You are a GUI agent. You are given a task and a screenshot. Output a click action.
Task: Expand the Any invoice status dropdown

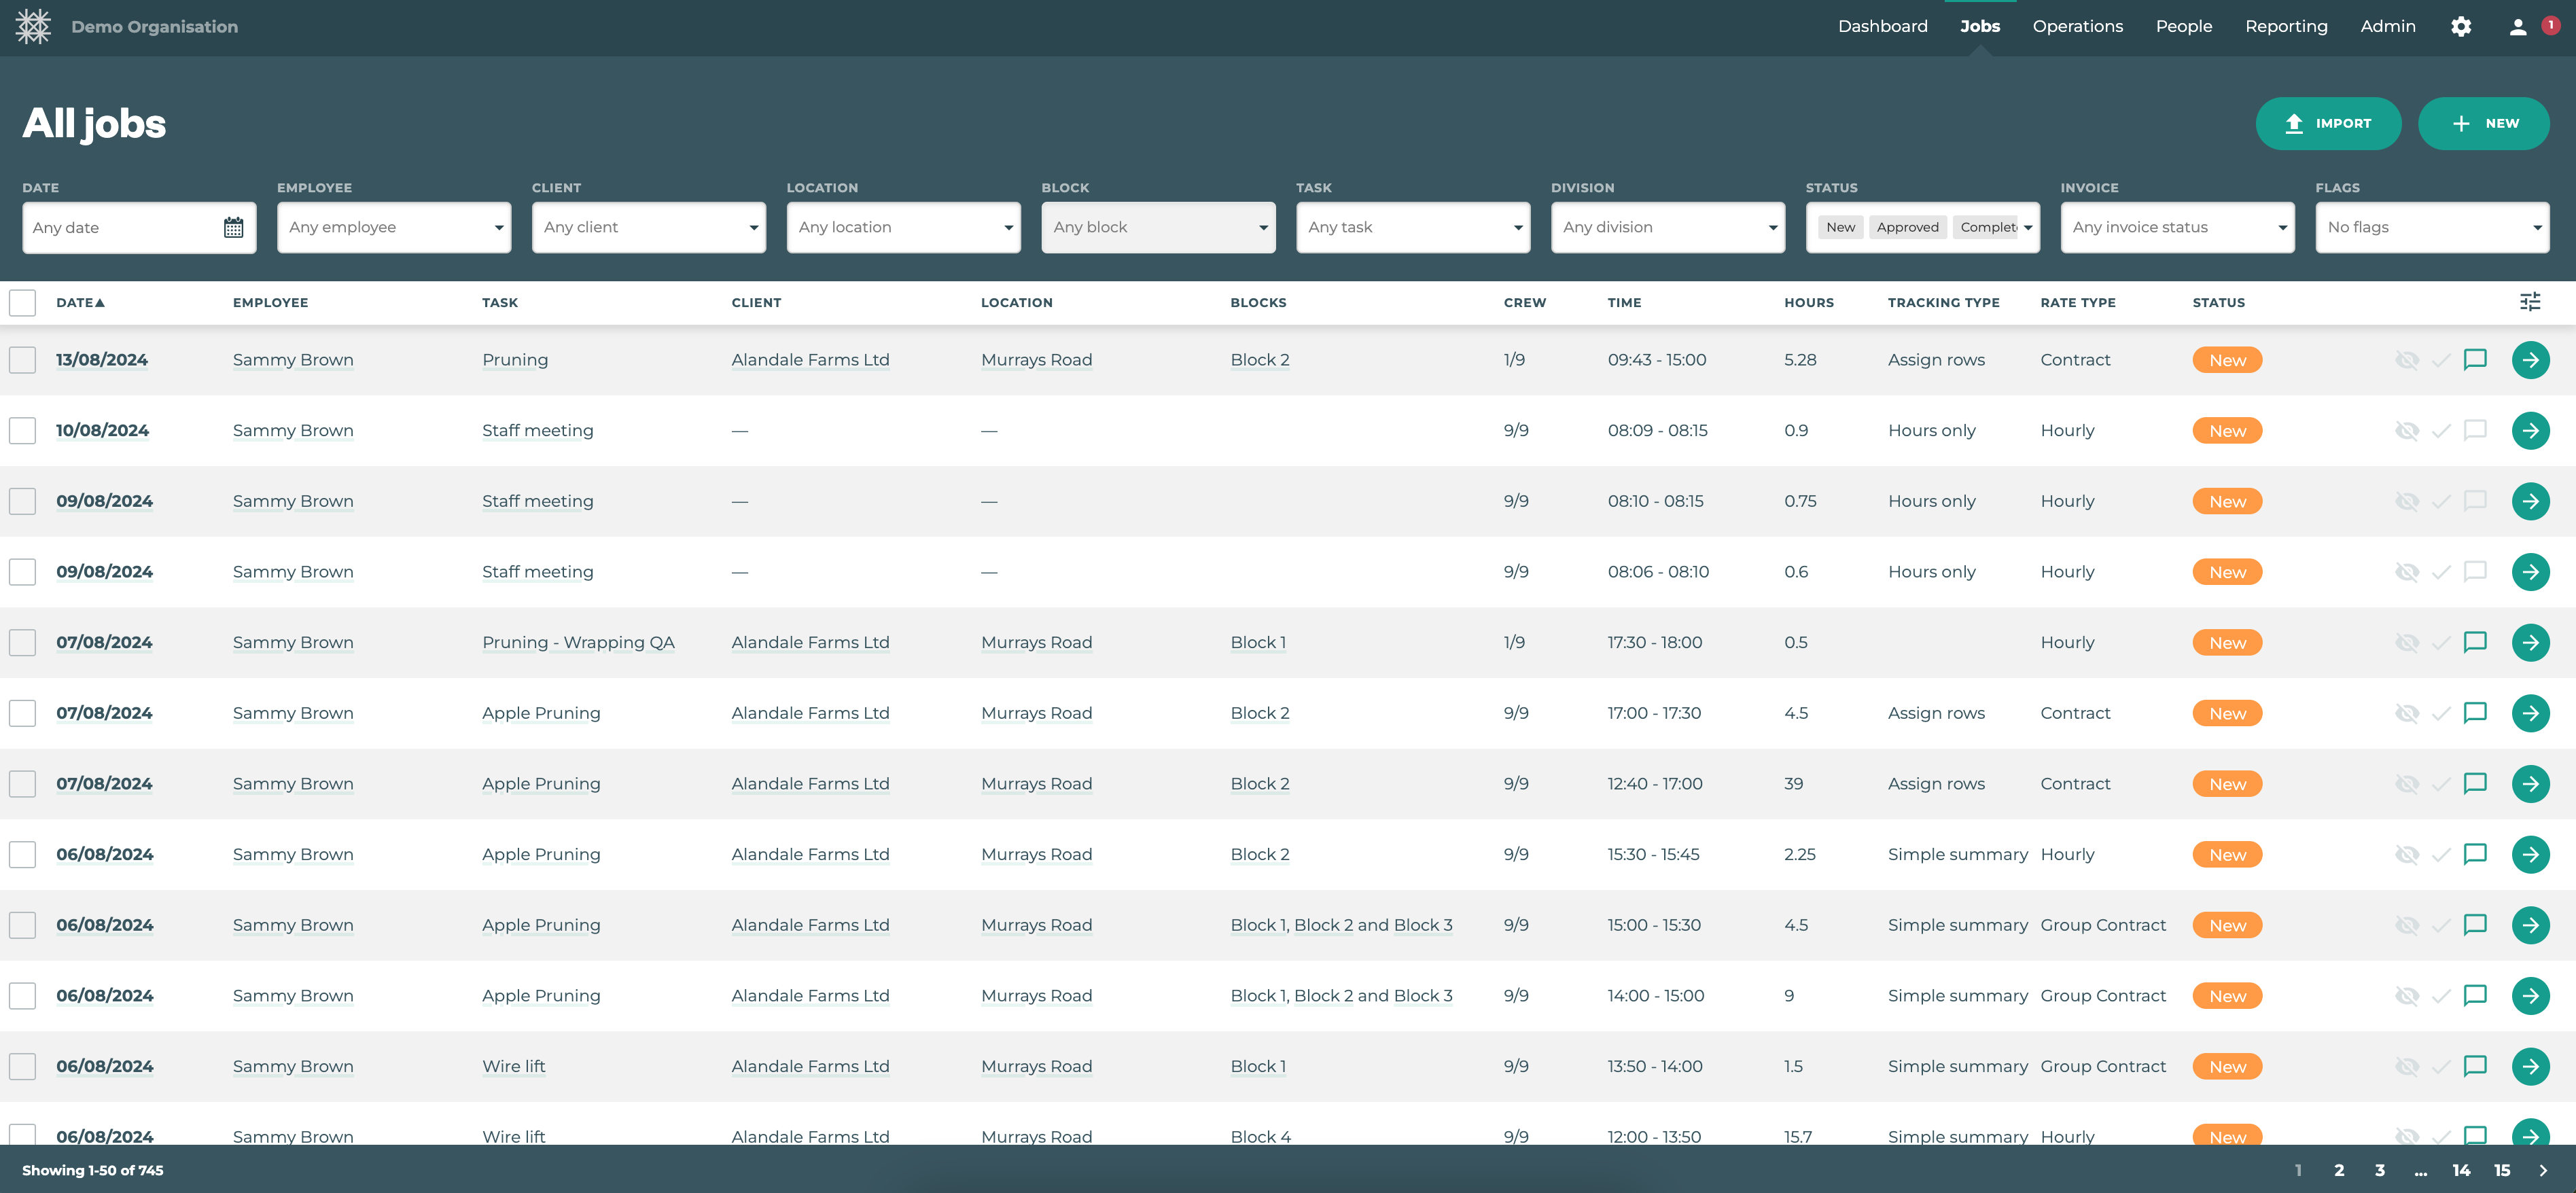tap(2178, 227)
